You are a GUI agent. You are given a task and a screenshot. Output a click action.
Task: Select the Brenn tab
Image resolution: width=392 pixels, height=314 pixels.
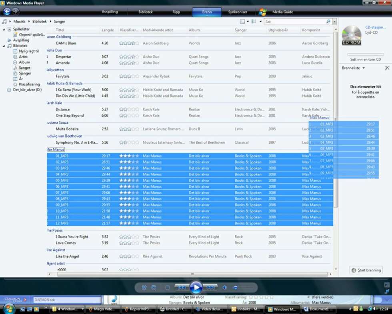[x=207, y=12]
